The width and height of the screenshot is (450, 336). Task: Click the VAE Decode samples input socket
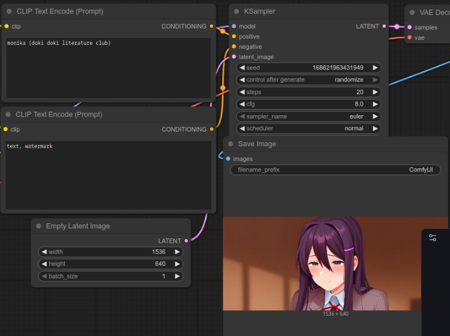pyautogui.click(x=409, y=27)
